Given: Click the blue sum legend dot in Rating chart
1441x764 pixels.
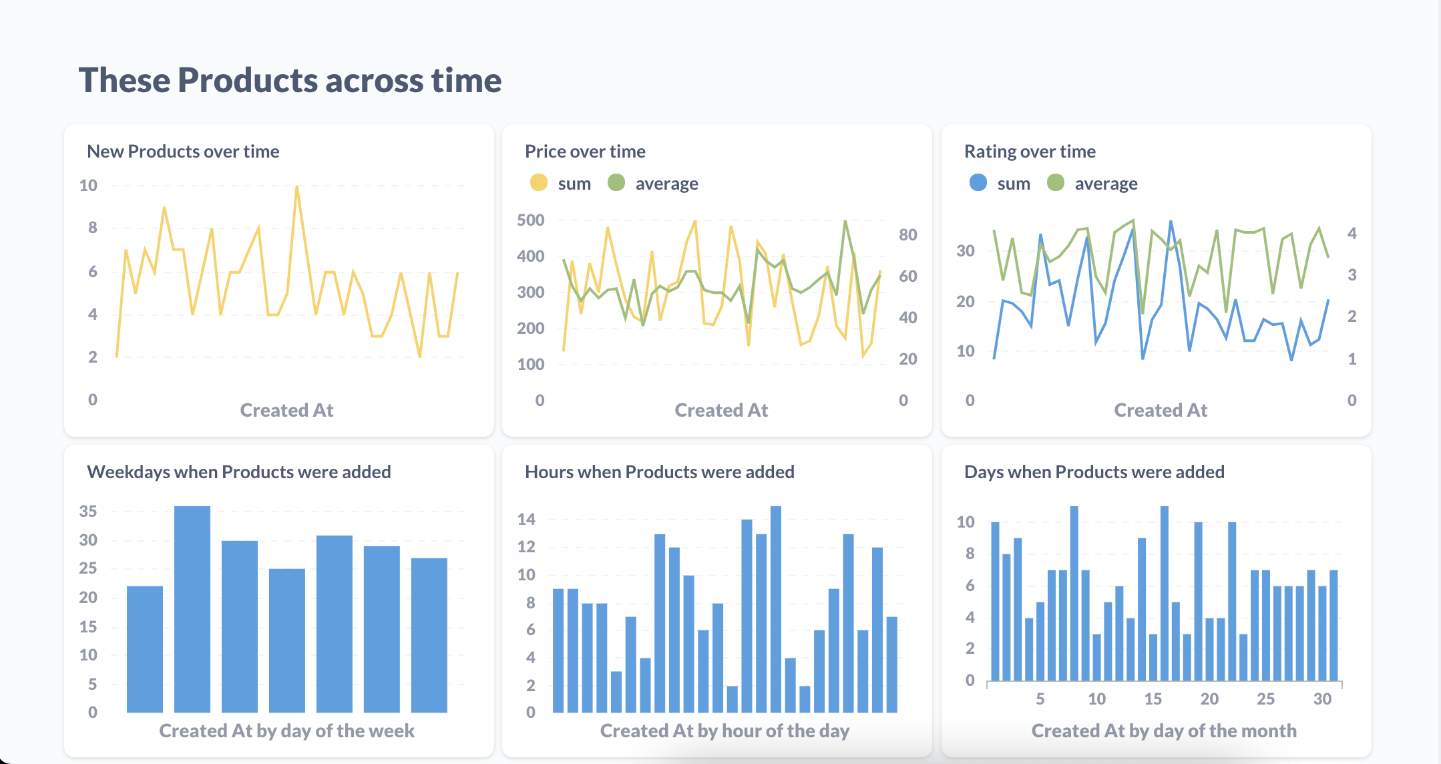Looking at the screenshot, I should (978, 182).
